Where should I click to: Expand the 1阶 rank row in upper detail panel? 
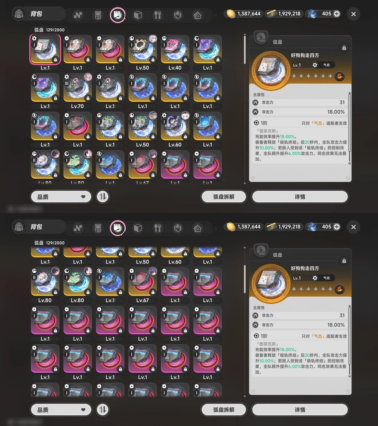point(300,123)
